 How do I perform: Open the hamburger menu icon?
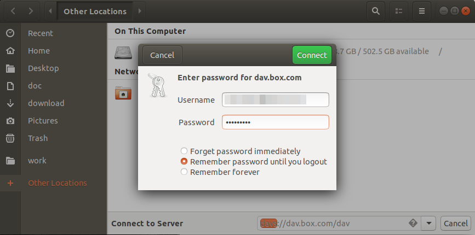[x=421, y=11]
